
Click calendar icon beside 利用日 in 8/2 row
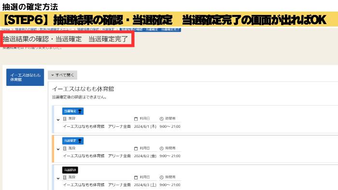click(136, 149)
